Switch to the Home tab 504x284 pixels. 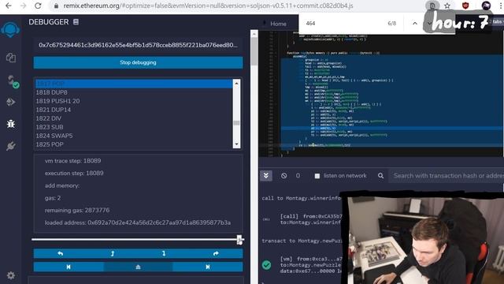pyautogui.click(x=278, y=24)
